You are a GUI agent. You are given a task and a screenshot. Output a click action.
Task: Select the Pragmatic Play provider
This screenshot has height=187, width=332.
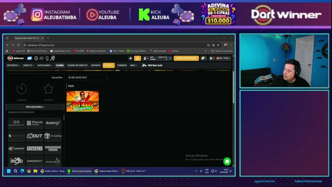pos(53,161)
